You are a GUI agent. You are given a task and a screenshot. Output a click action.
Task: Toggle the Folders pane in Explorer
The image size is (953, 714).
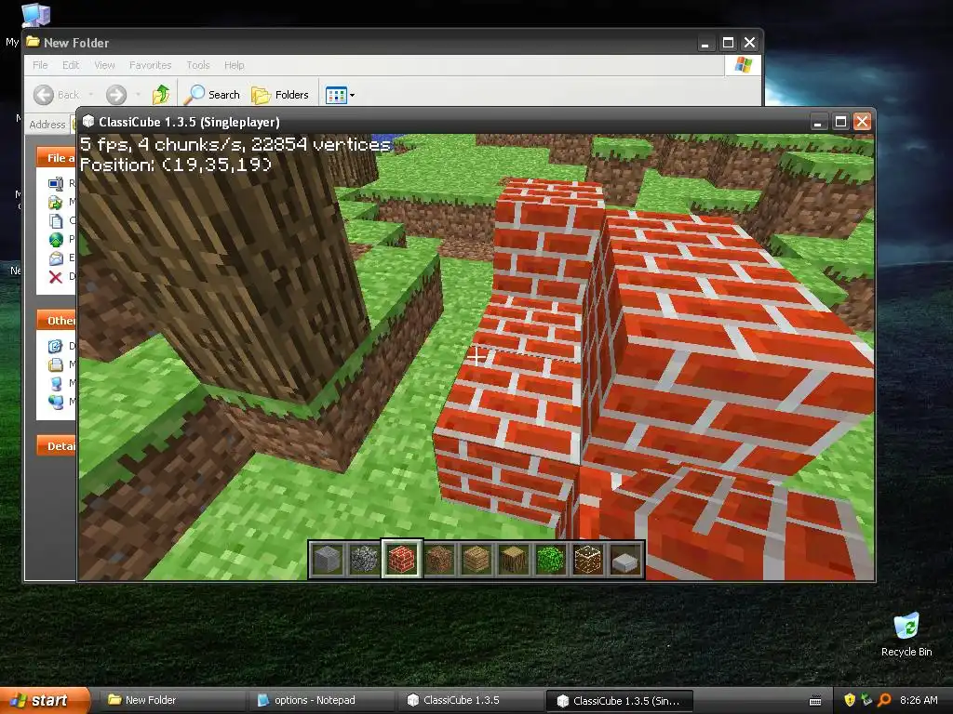point(280,95)
